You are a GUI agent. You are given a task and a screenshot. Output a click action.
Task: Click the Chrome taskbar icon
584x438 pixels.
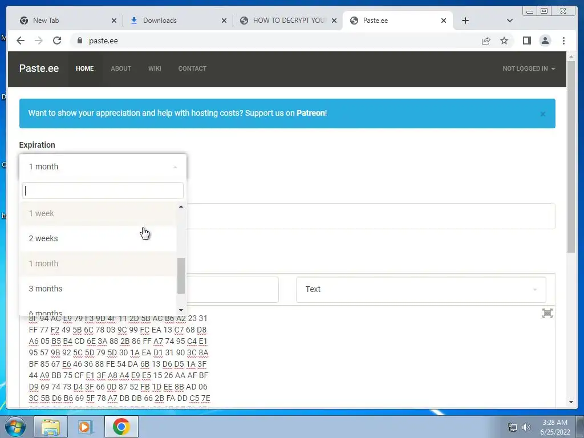(x=121, y=427)
